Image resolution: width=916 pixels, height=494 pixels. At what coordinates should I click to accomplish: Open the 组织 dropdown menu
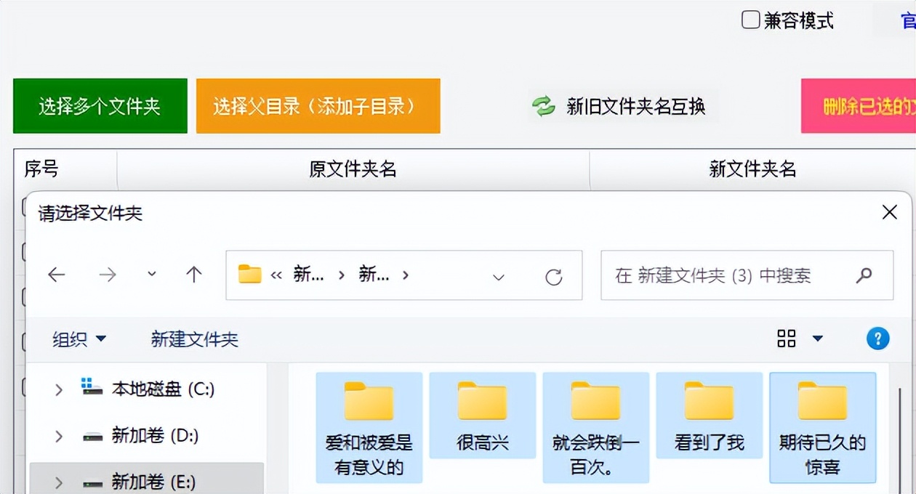tap(79, 339)
